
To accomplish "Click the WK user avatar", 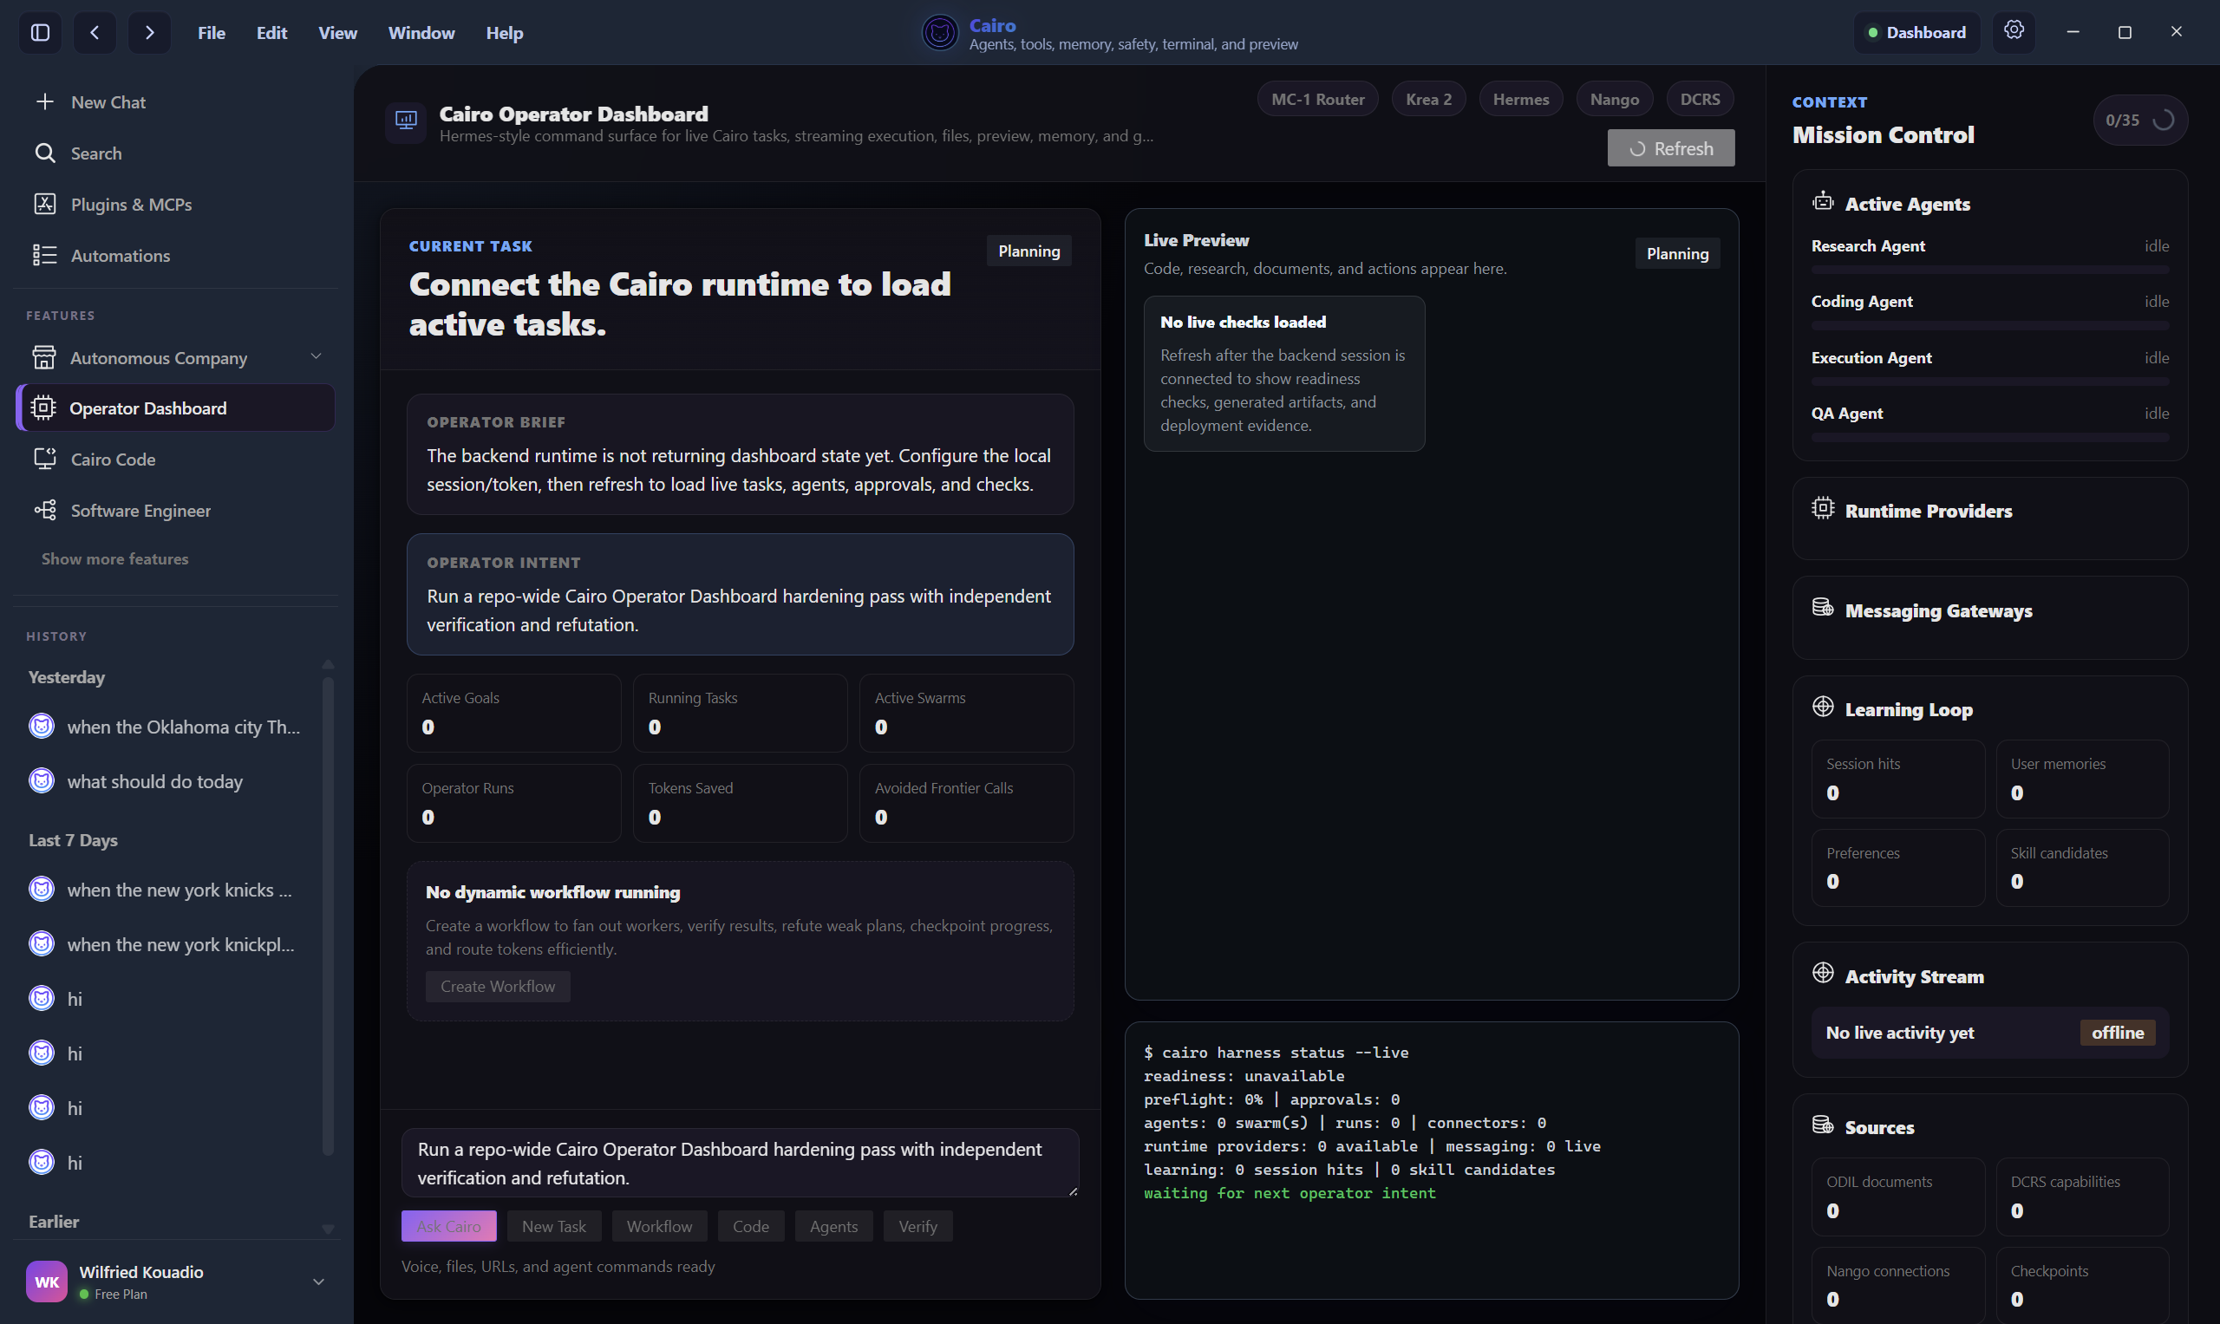I will (x=47, y=1282).
